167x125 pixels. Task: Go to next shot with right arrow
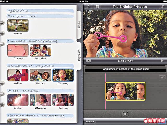(162, 61)
